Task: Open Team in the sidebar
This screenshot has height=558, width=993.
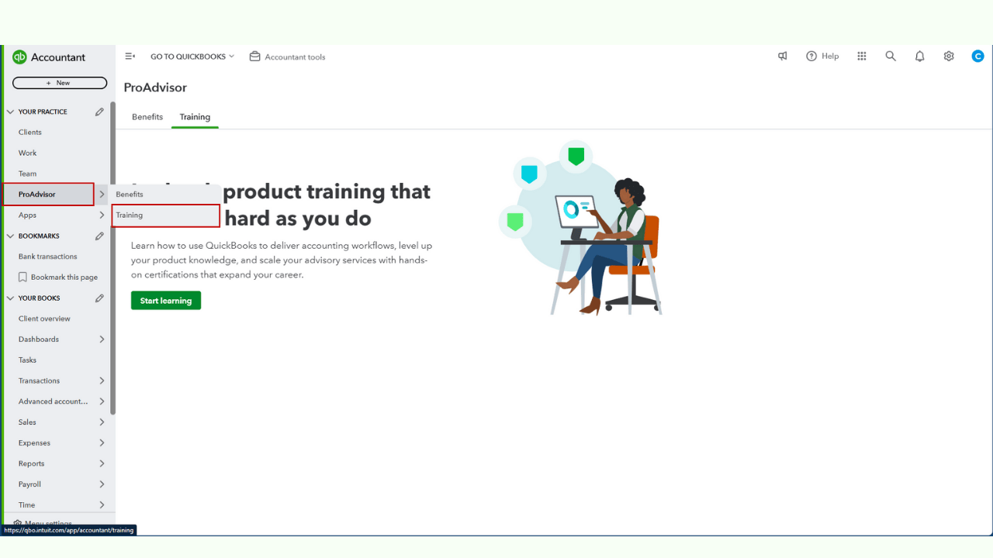Action: [28, 174]
